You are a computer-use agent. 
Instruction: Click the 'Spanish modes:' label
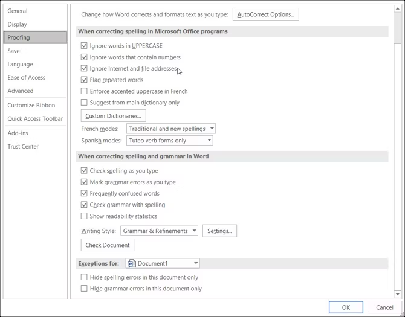tap(102, 141)
